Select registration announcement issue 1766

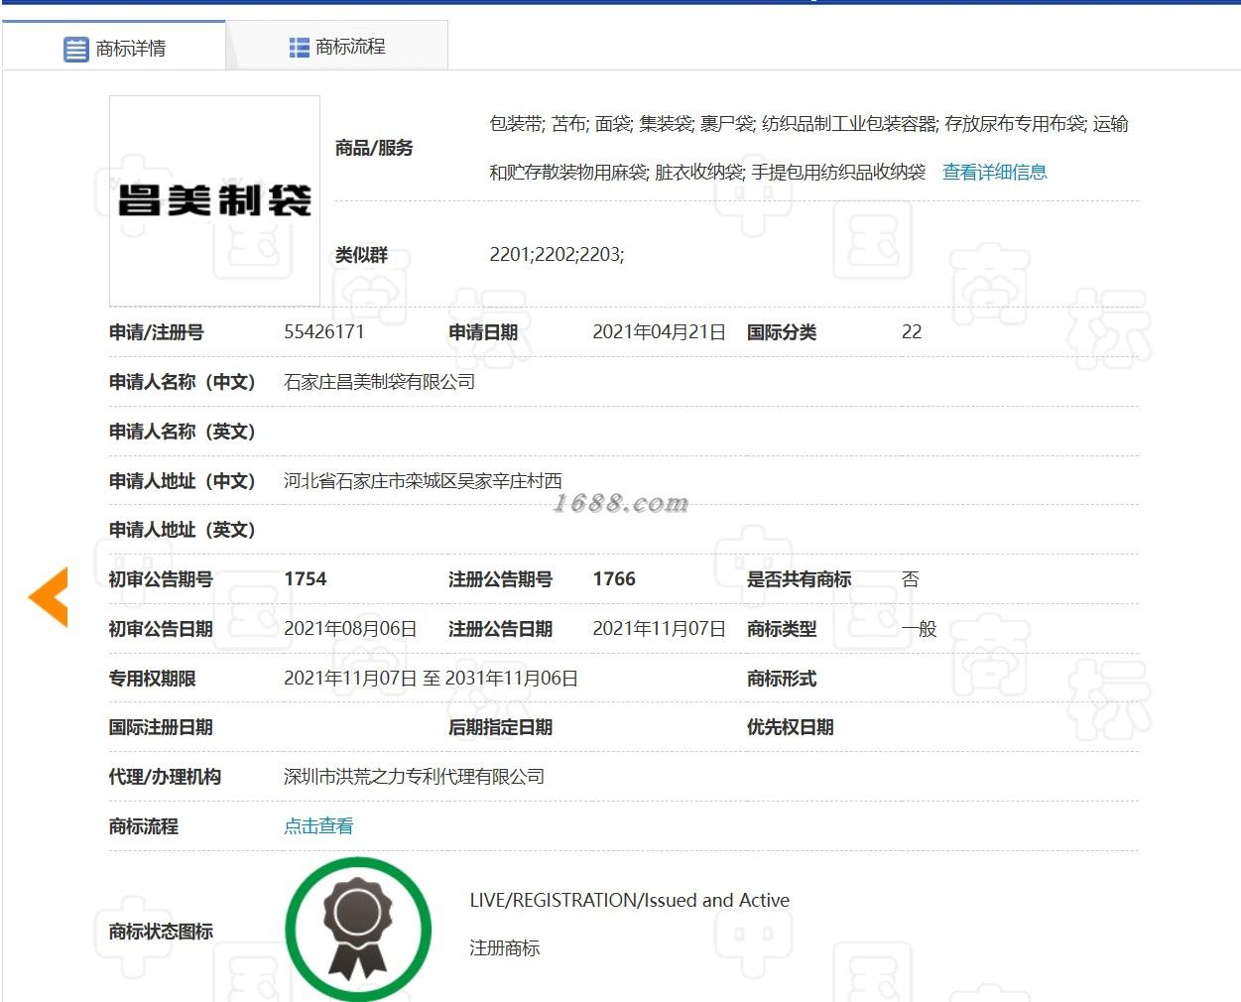tap(614, 578)
